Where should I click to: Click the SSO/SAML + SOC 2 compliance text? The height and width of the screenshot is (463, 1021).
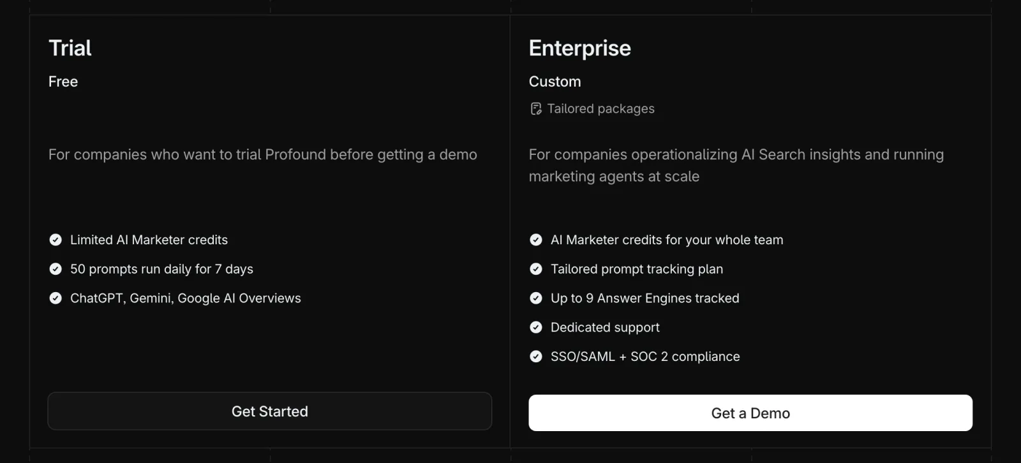(x=645, y=356)
